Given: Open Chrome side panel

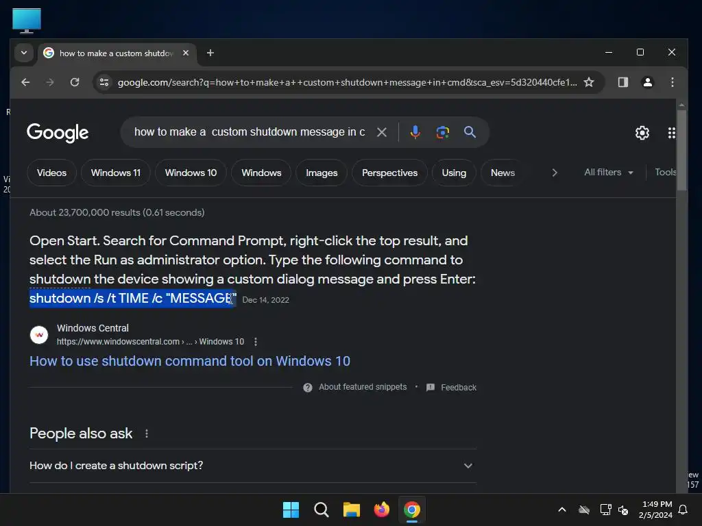Looking at the screenshot, I should tap(622, 82).
